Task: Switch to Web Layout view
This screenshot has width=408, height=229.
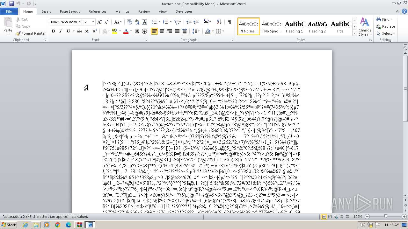Action: [x=335, y=217]
